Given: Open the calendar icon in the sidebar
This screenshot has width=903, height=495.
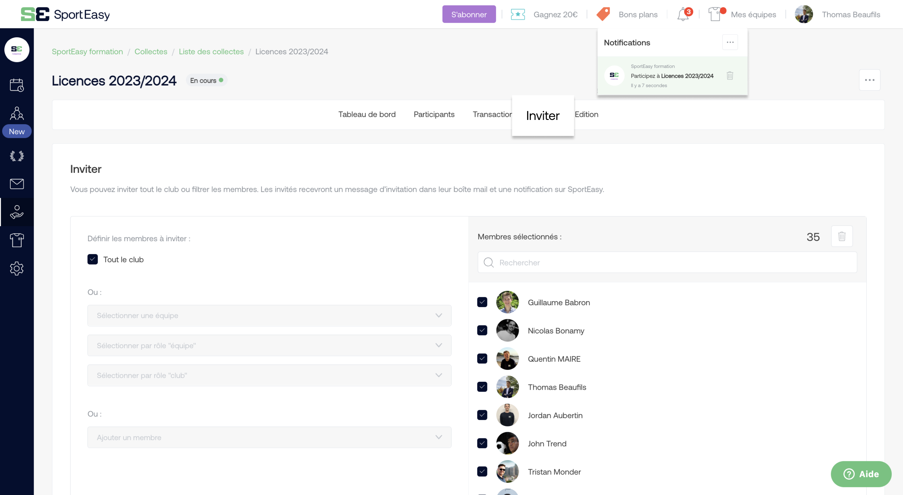Looking at the screenshot, I should click(17, 85).
